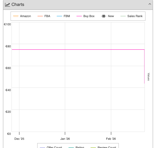Click the €80 y-axis label

8,46
